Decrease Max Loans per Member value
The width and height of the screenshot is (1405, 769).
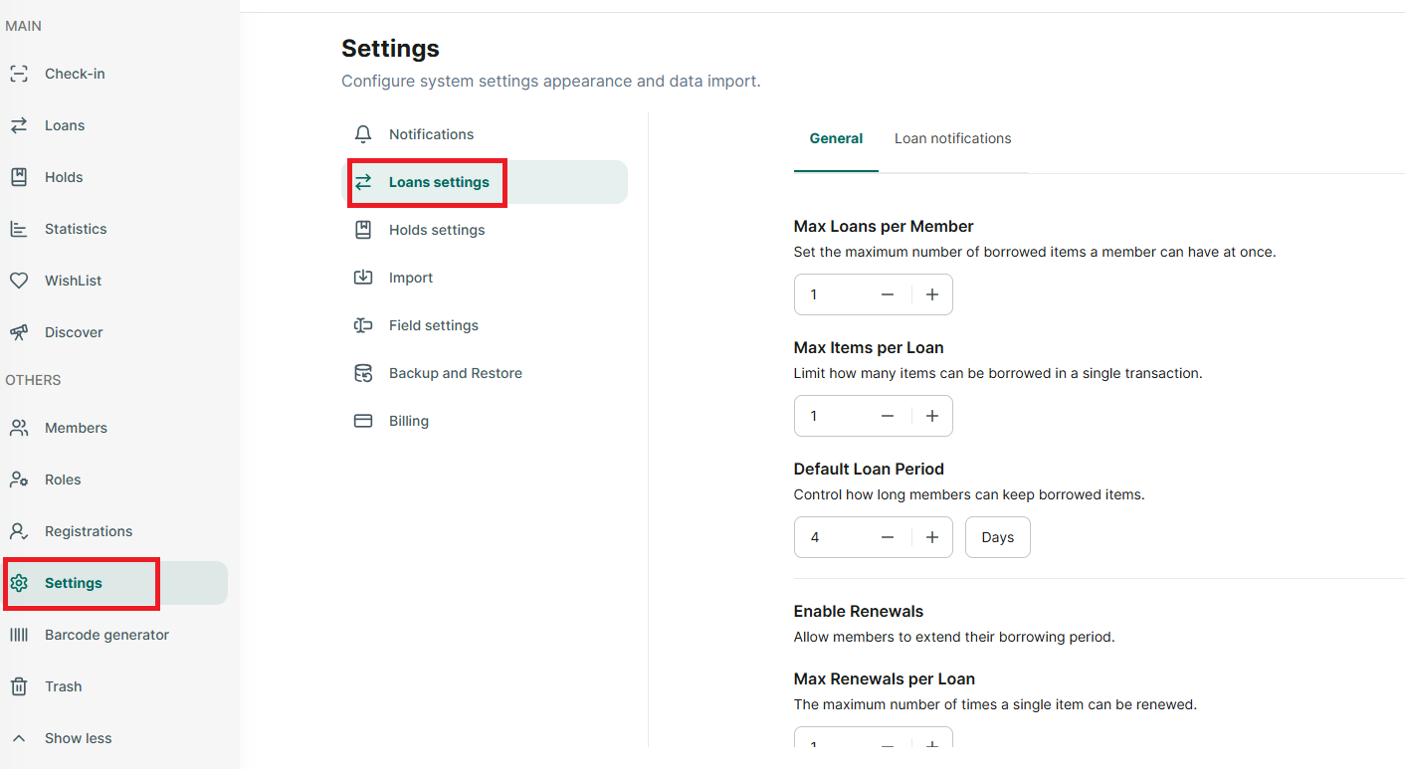888,294
